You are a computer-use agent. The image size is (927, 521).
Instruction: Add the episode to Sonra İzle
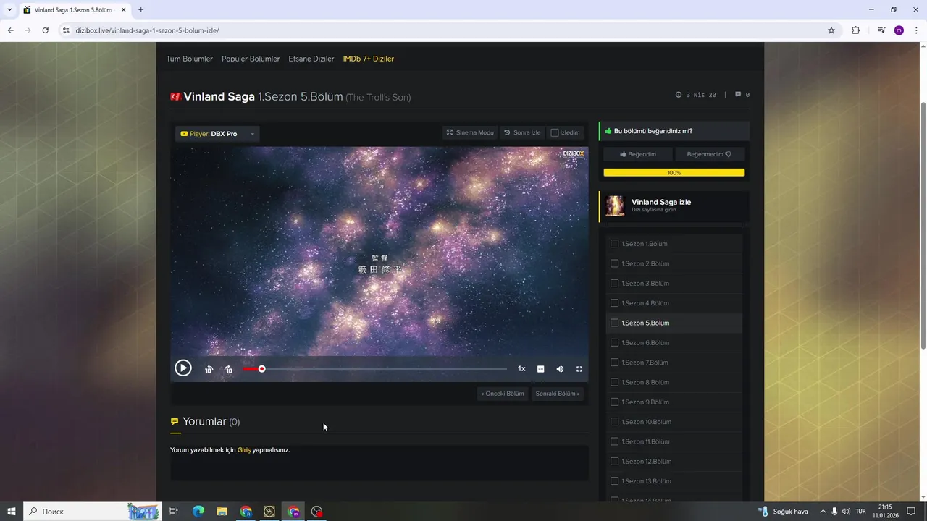tap(522, 132)
